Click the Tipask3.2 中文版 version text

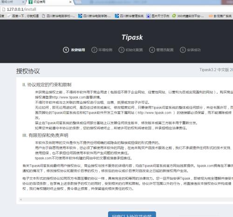pos(216,70)
